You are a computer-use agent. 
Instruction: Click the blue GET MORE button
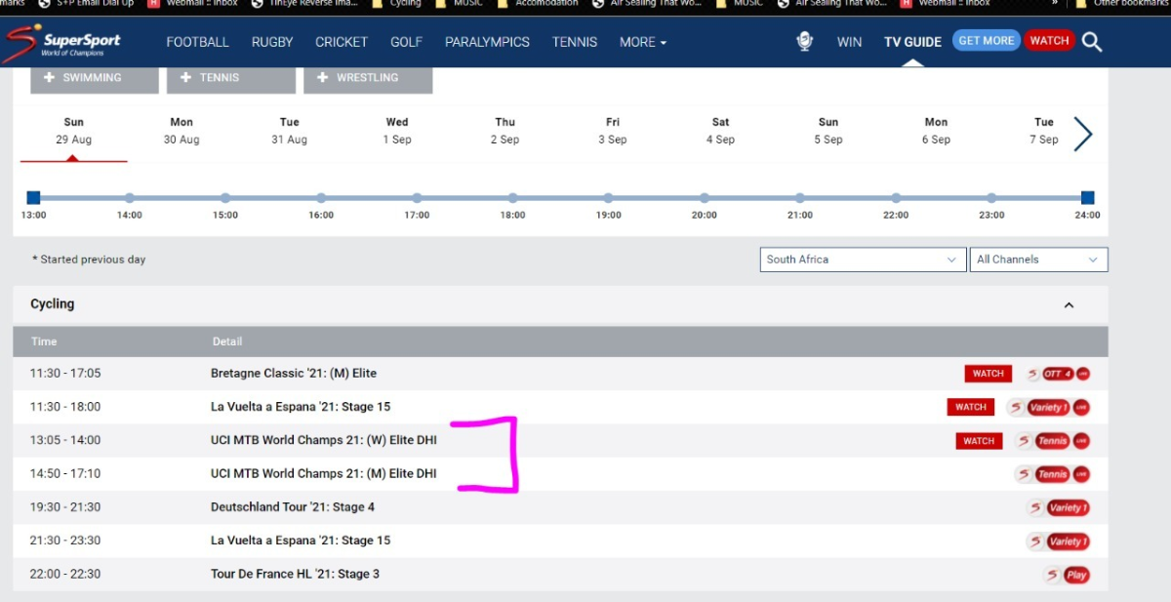click(986, 41)
